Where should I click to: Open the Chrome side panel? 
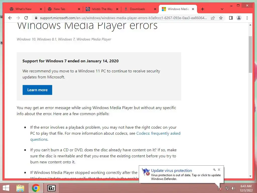pos(231,18)
